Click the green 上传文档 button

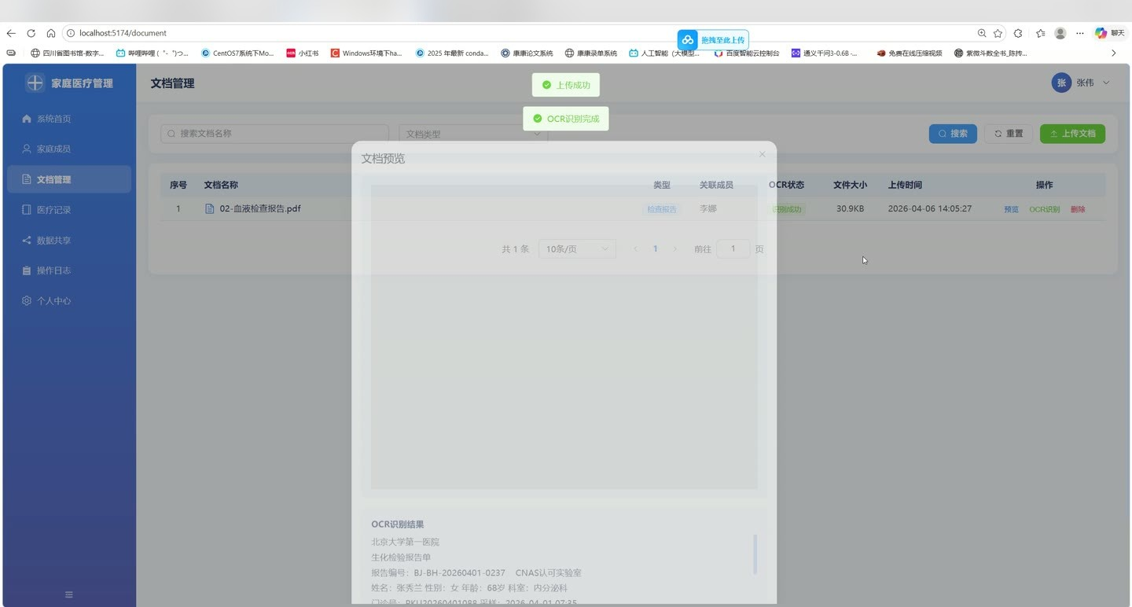pyautogui.click(x=1072, y=134)
